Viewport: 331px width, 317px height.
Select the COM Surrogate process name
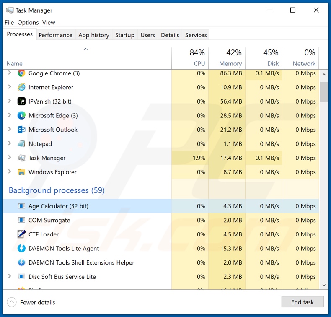click(x=49, y=220)
